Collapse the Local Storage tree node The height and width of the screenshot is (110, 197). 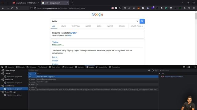click(1, 86)
